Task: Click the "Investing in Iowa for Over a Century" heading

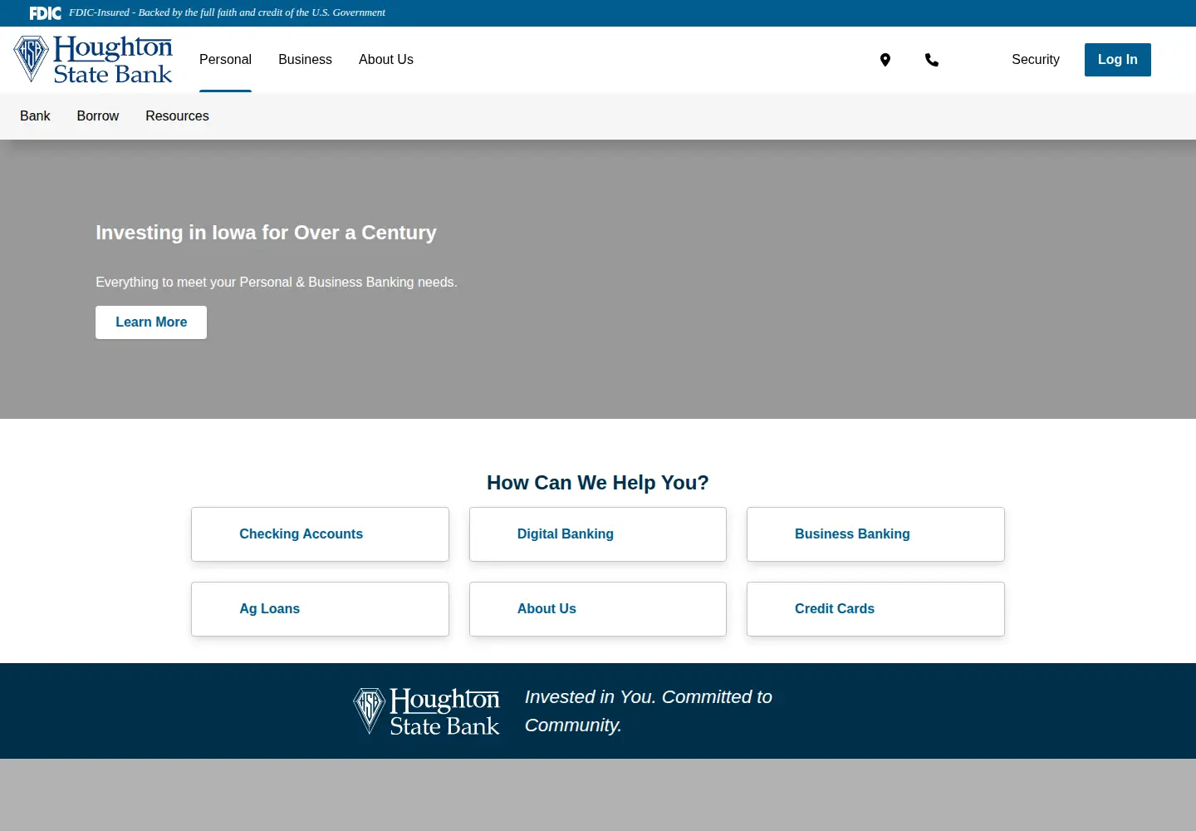Action: point(266,233)
